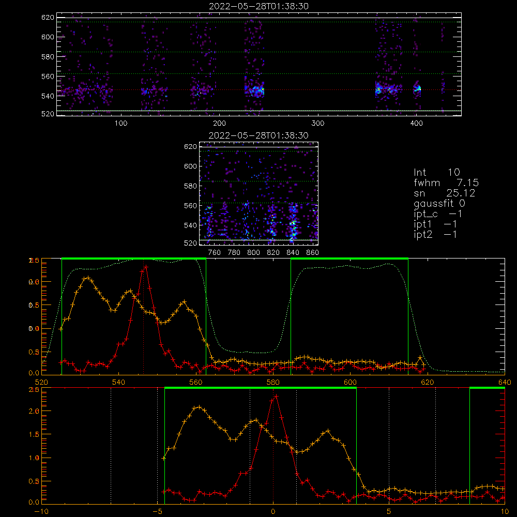Click x-axis label 640 on profile plot
517x517 pixels.
[x=505, y=383]
